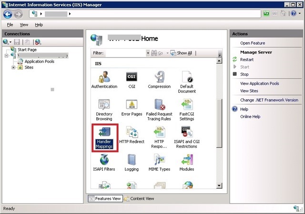Open the Error Pages feature
Image resolution: width=305 pixels, height=214 pixels.
click(132, 108)
